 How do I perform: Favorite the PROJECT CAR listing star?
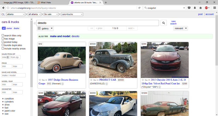click(x=91, y=80)
